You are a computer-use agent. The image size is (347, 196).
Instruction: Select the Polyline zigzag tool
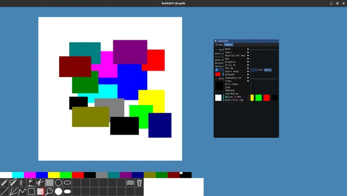pyautogui.click(x=22, y=191)
